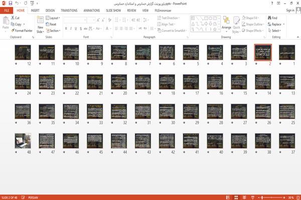Open the FILEminimizer tab
301x200 pixels.
click(x=163, y=11)
